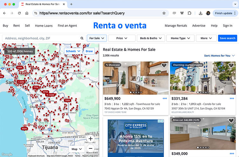Expand the For Sale filter dropdown
This screenshot has height=157, width=239.
click(97, 38)
